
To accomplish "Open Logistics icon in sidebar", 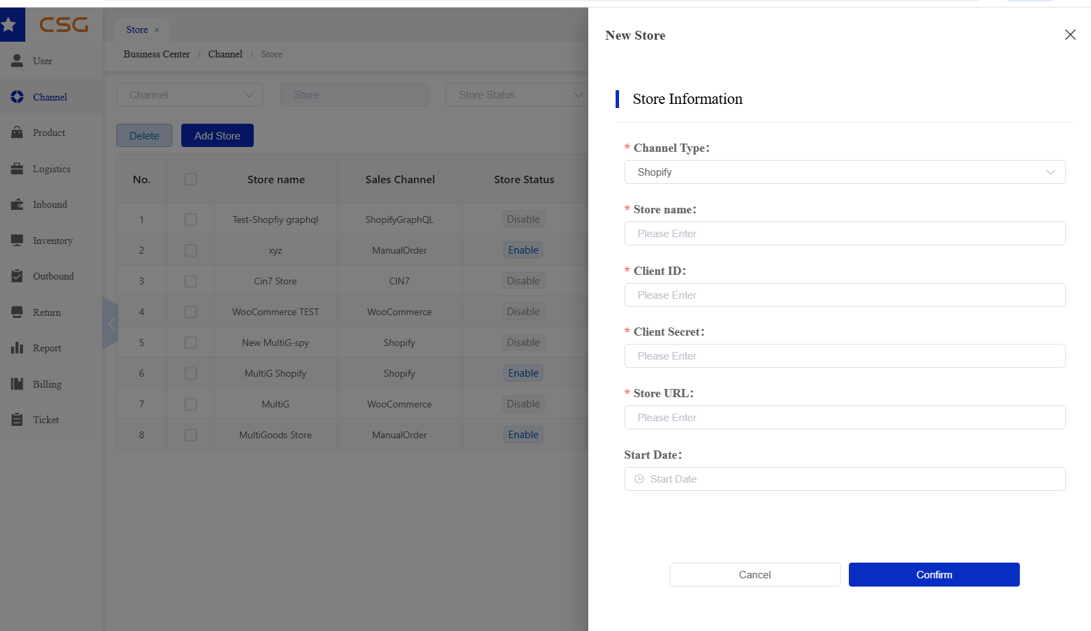I will [x=17, y=169].
